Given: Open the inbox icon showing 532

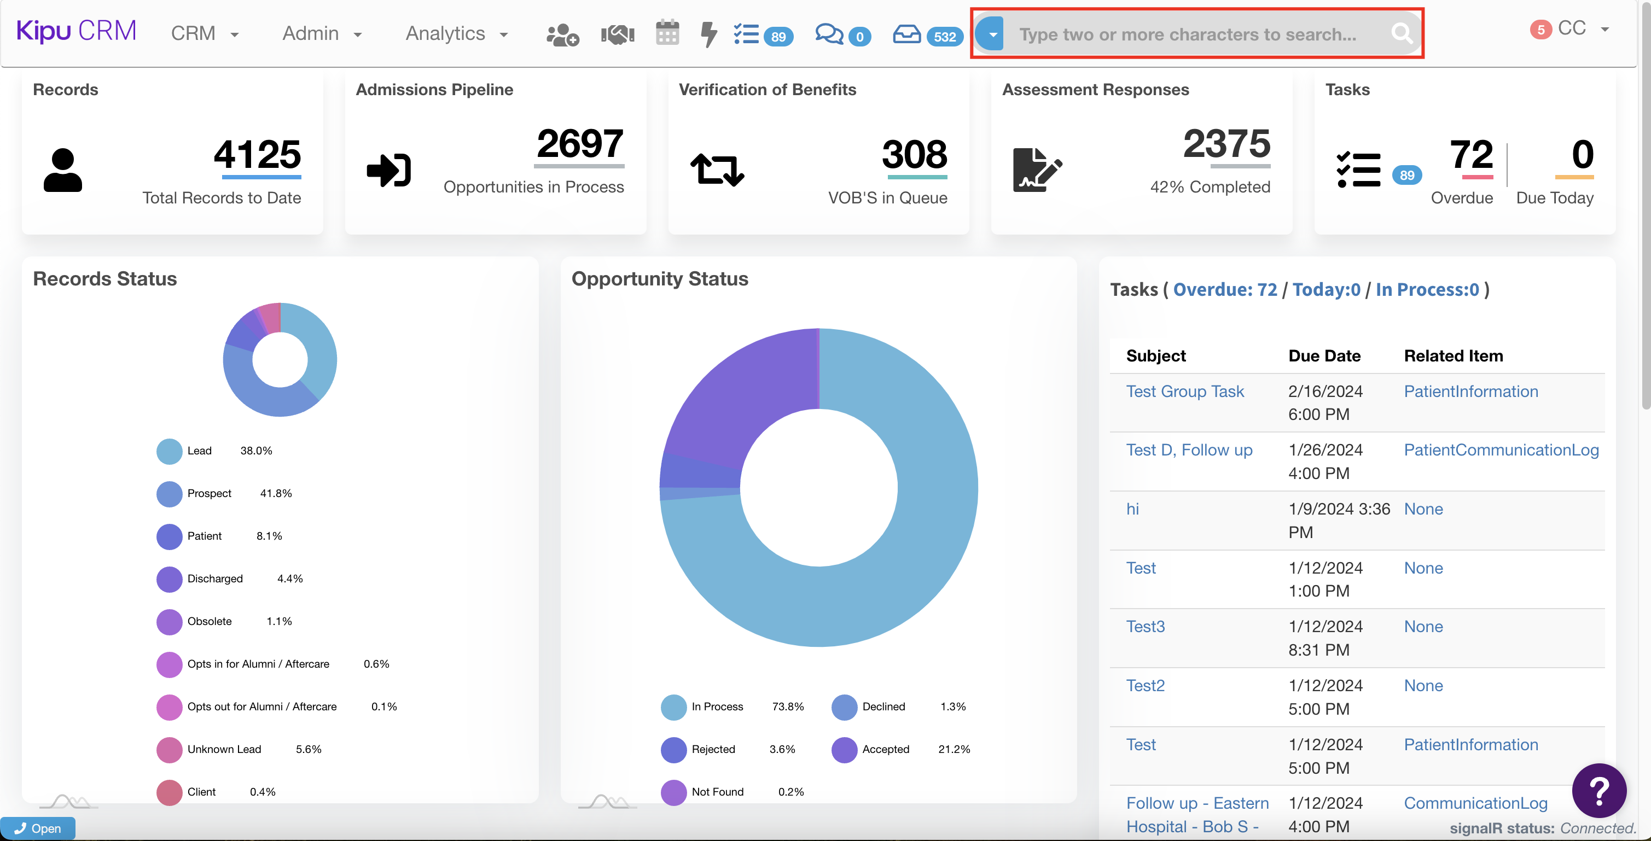Looking at the screenshot, I should click(907, 34).
